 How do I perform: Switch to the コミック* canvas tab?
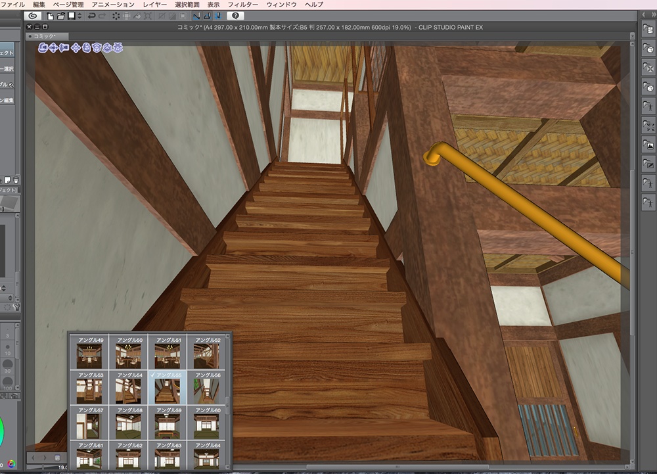[x=47, y=36]
